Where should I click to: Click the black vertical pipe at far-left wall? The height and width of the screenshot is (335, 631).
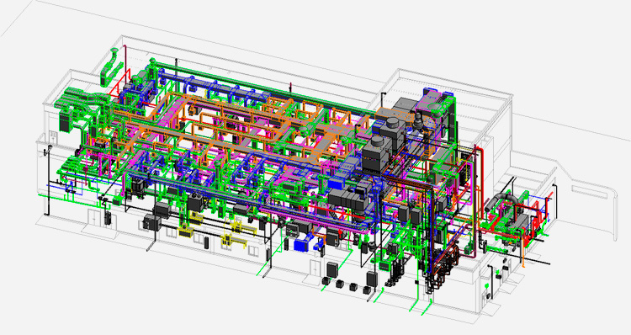(48, 179)
